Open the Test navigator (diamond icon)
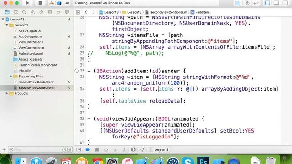Image resolution: width=292 pixels, height=164 pixels. tap(42, 12)
